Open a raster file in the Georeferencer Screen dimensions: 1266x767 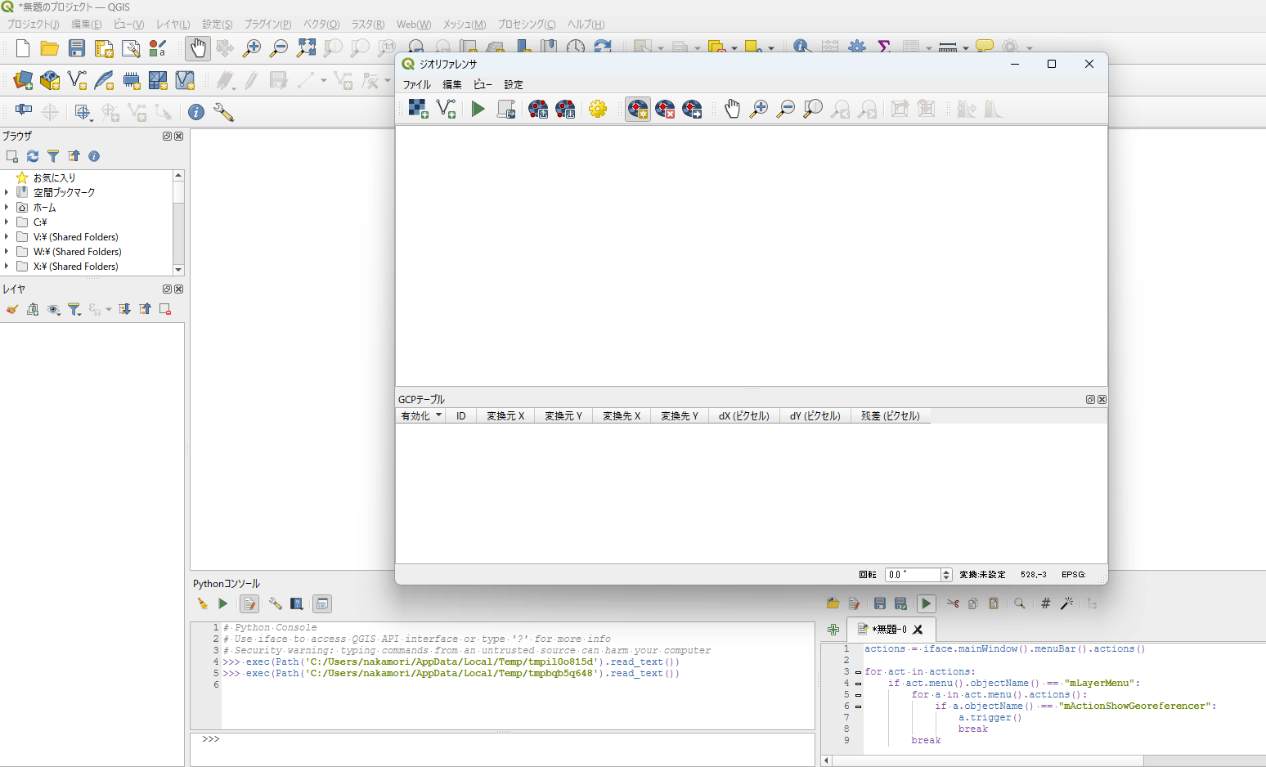(417, 109)
